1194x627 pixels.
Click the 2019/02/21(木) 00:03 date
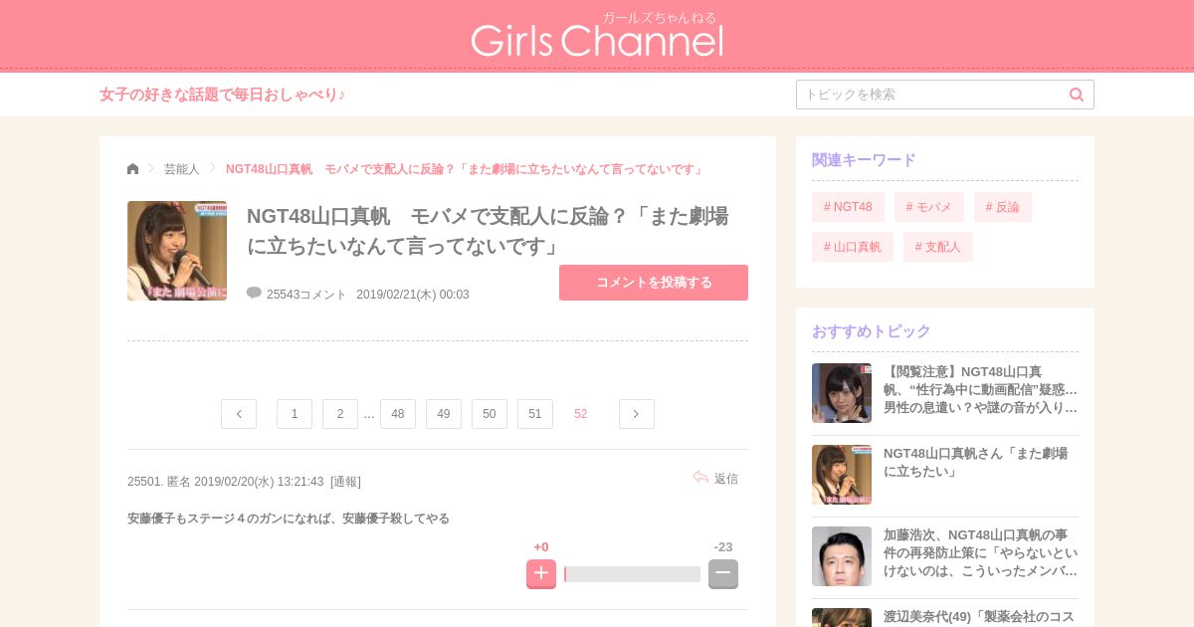tap(413, 295)
